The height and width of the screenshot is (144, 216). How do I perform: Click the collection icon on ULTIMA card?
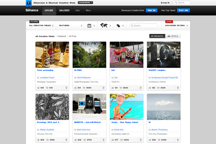(103, 87)
